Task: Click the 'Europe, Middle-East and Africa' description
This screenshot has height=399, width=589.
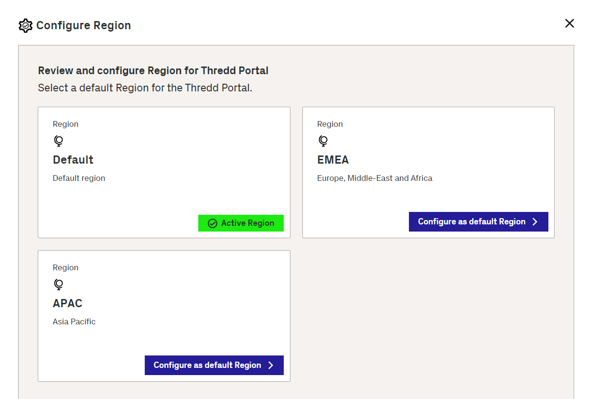Action: coord(375,178)
